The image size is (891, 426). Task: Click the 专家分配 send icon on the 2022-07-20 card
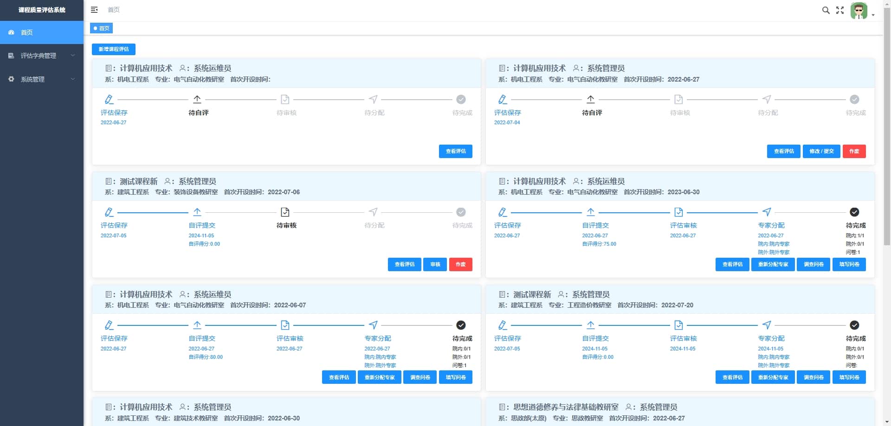tap(767, 325)
